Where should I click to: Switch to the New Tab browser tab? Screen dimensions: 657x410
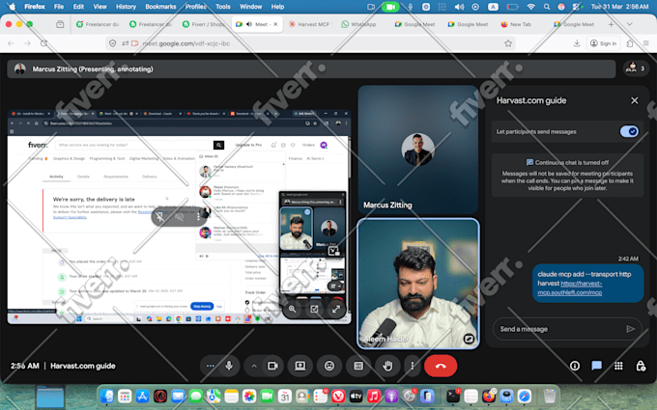pos(516,24)
